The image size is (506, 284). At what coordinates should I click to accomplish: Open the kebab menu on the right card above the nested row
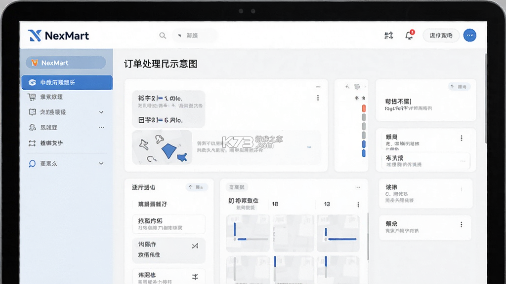(462, 138)
